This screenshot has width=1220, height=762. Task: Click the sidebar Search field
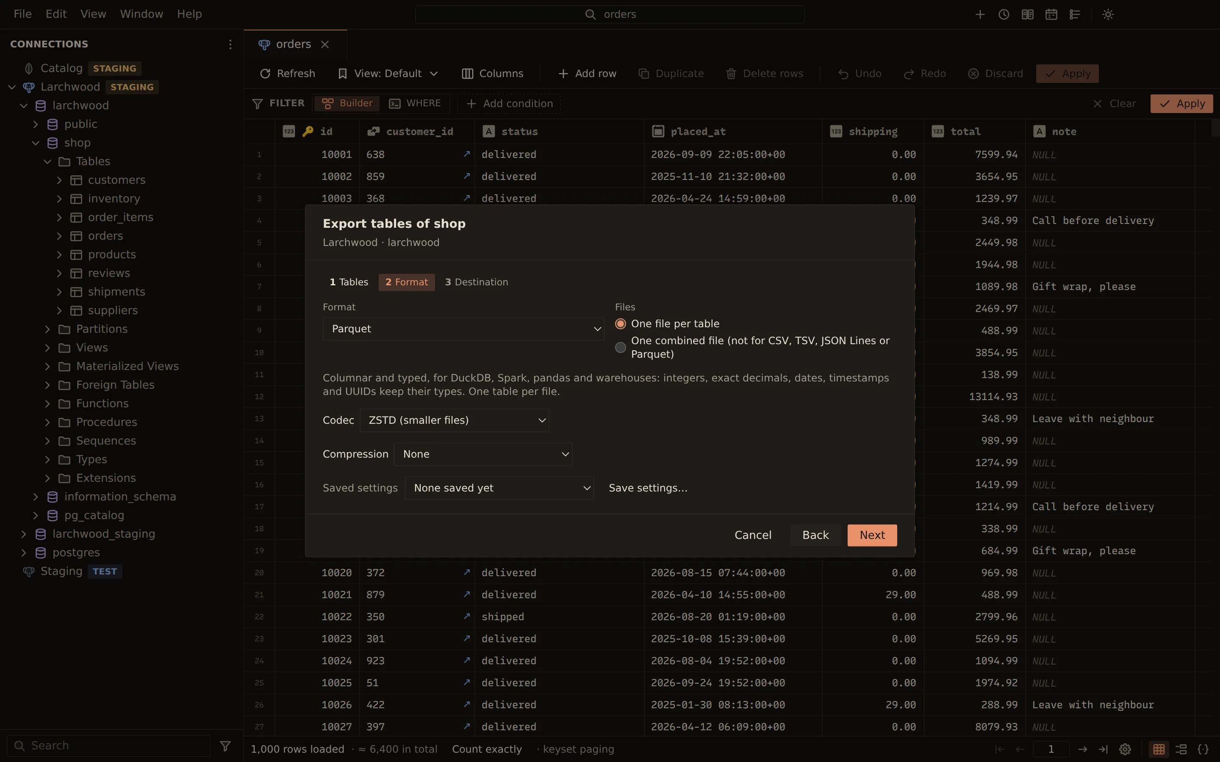click(109, 745)
